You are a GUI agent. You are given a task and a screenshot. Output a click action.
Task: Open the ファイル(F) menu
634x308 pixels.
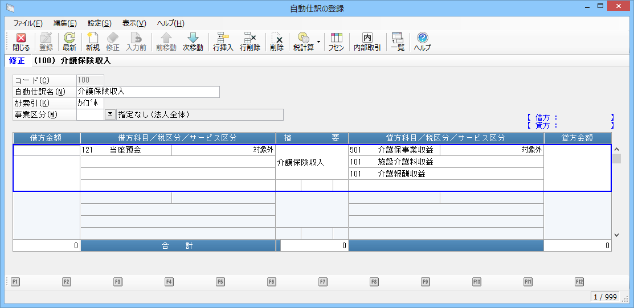coord(27,23)
